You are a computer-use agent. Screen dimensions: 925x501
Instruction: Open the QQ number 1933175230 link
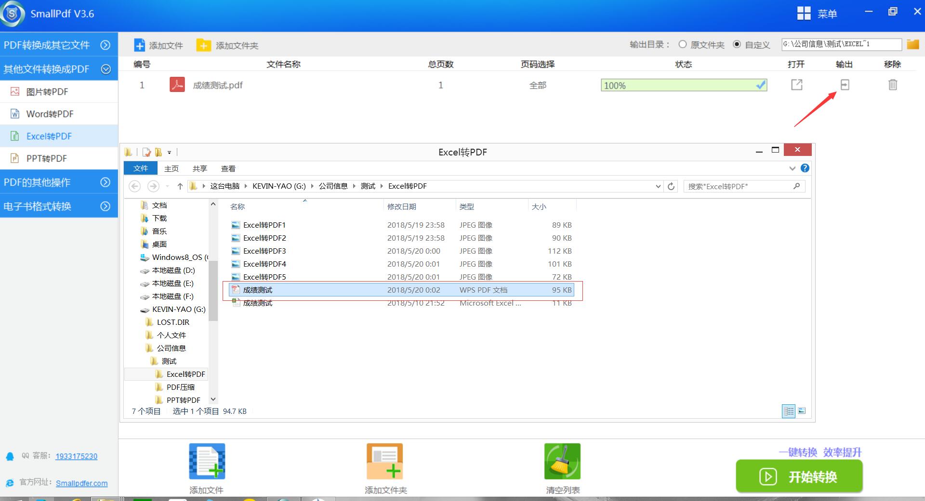(76, 456)
